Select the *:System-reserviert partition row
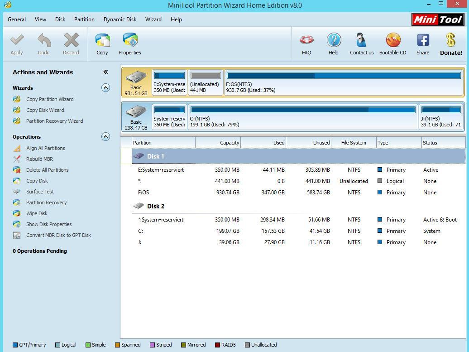469x352 pixels. (x=299, y=220)
